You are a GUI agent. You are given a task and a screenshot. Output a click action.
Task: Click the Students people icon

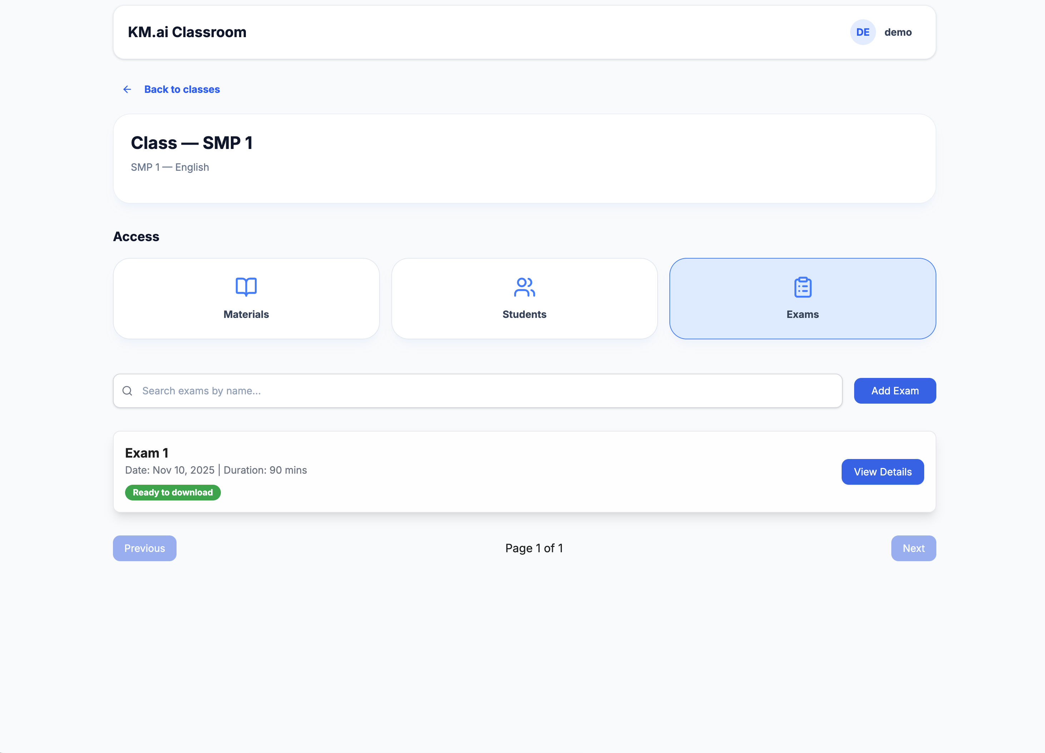pyautogui.click(x=524, y=286)
